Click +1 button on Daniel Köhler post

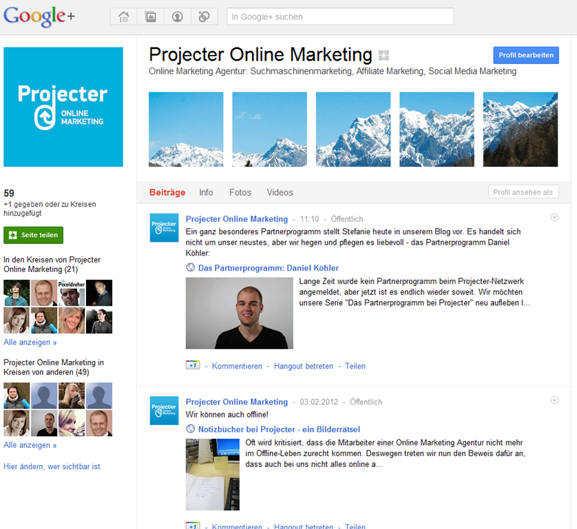click(x=193, y=365)
